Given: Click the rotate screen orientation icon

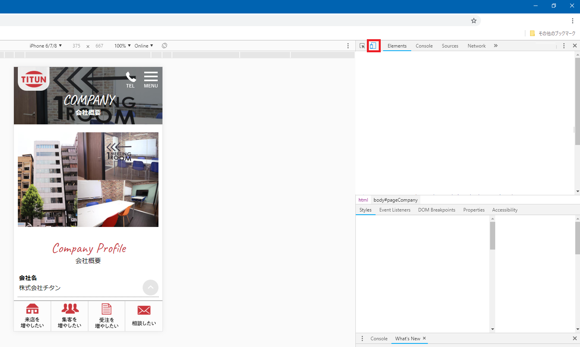Looking at the screenshot, I should [164, 46].
